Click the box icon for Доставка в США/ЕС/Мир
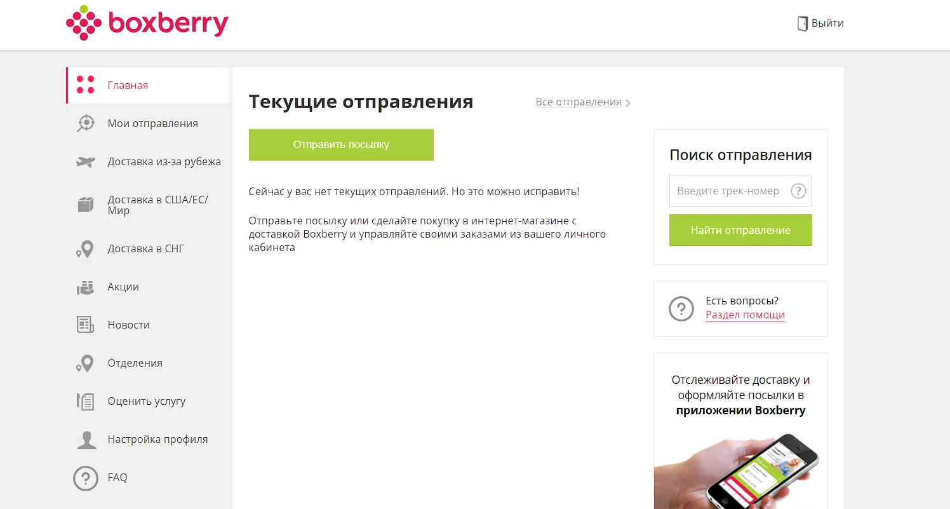The image size is (950, 509). [85, 205]
